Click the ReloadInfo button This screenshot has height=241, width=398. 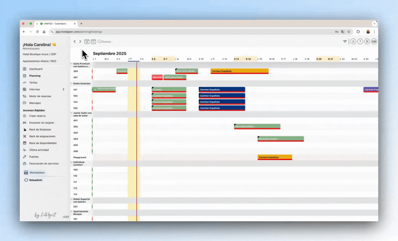tap(36, 180)
